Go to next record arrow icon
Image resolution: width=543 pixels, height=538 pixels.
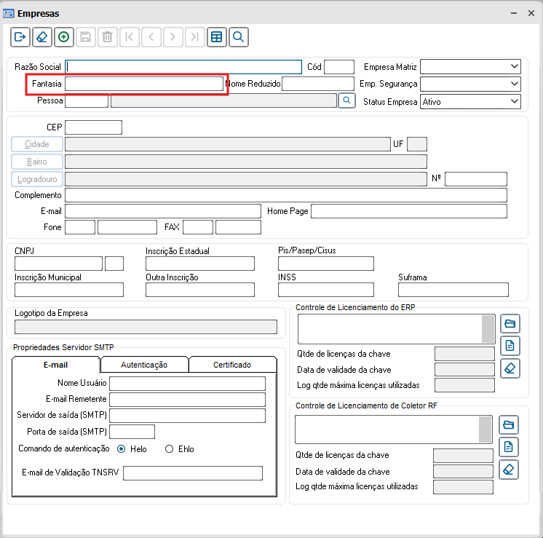point(173,36)
